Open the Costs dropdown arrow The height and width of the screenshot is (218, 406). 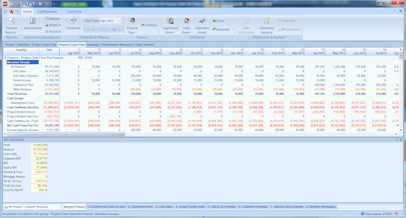pos(227,21)
